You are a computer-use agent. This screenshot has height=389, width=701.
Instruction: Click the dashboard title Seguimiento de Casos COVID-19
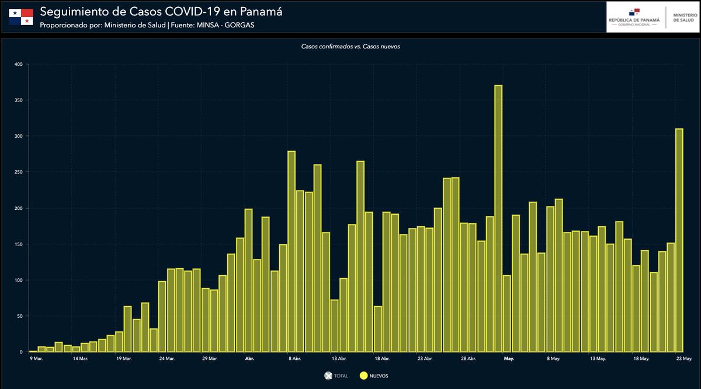point(156,12)
